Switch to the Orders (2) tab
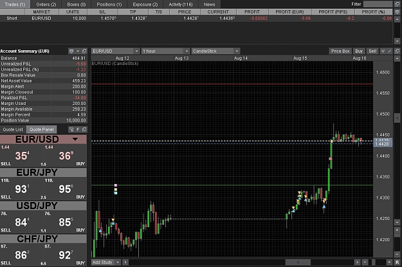Viewport: 402px width, 267px height. coord(46,5)
